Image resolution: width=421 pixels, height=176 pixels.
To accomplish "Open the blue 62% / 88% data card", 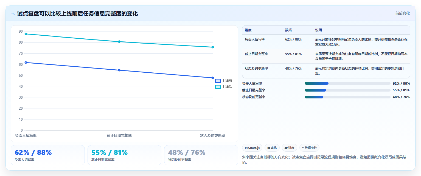I will point(48,155).
